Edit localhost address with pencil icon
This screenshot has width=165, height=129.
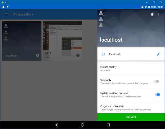tap(158, 54)
